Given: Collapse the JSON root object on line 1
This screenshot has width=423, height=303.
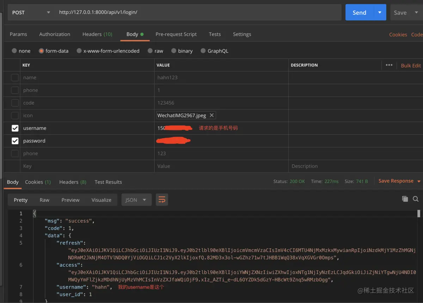Looking at the screenshot, I should 34,213.
